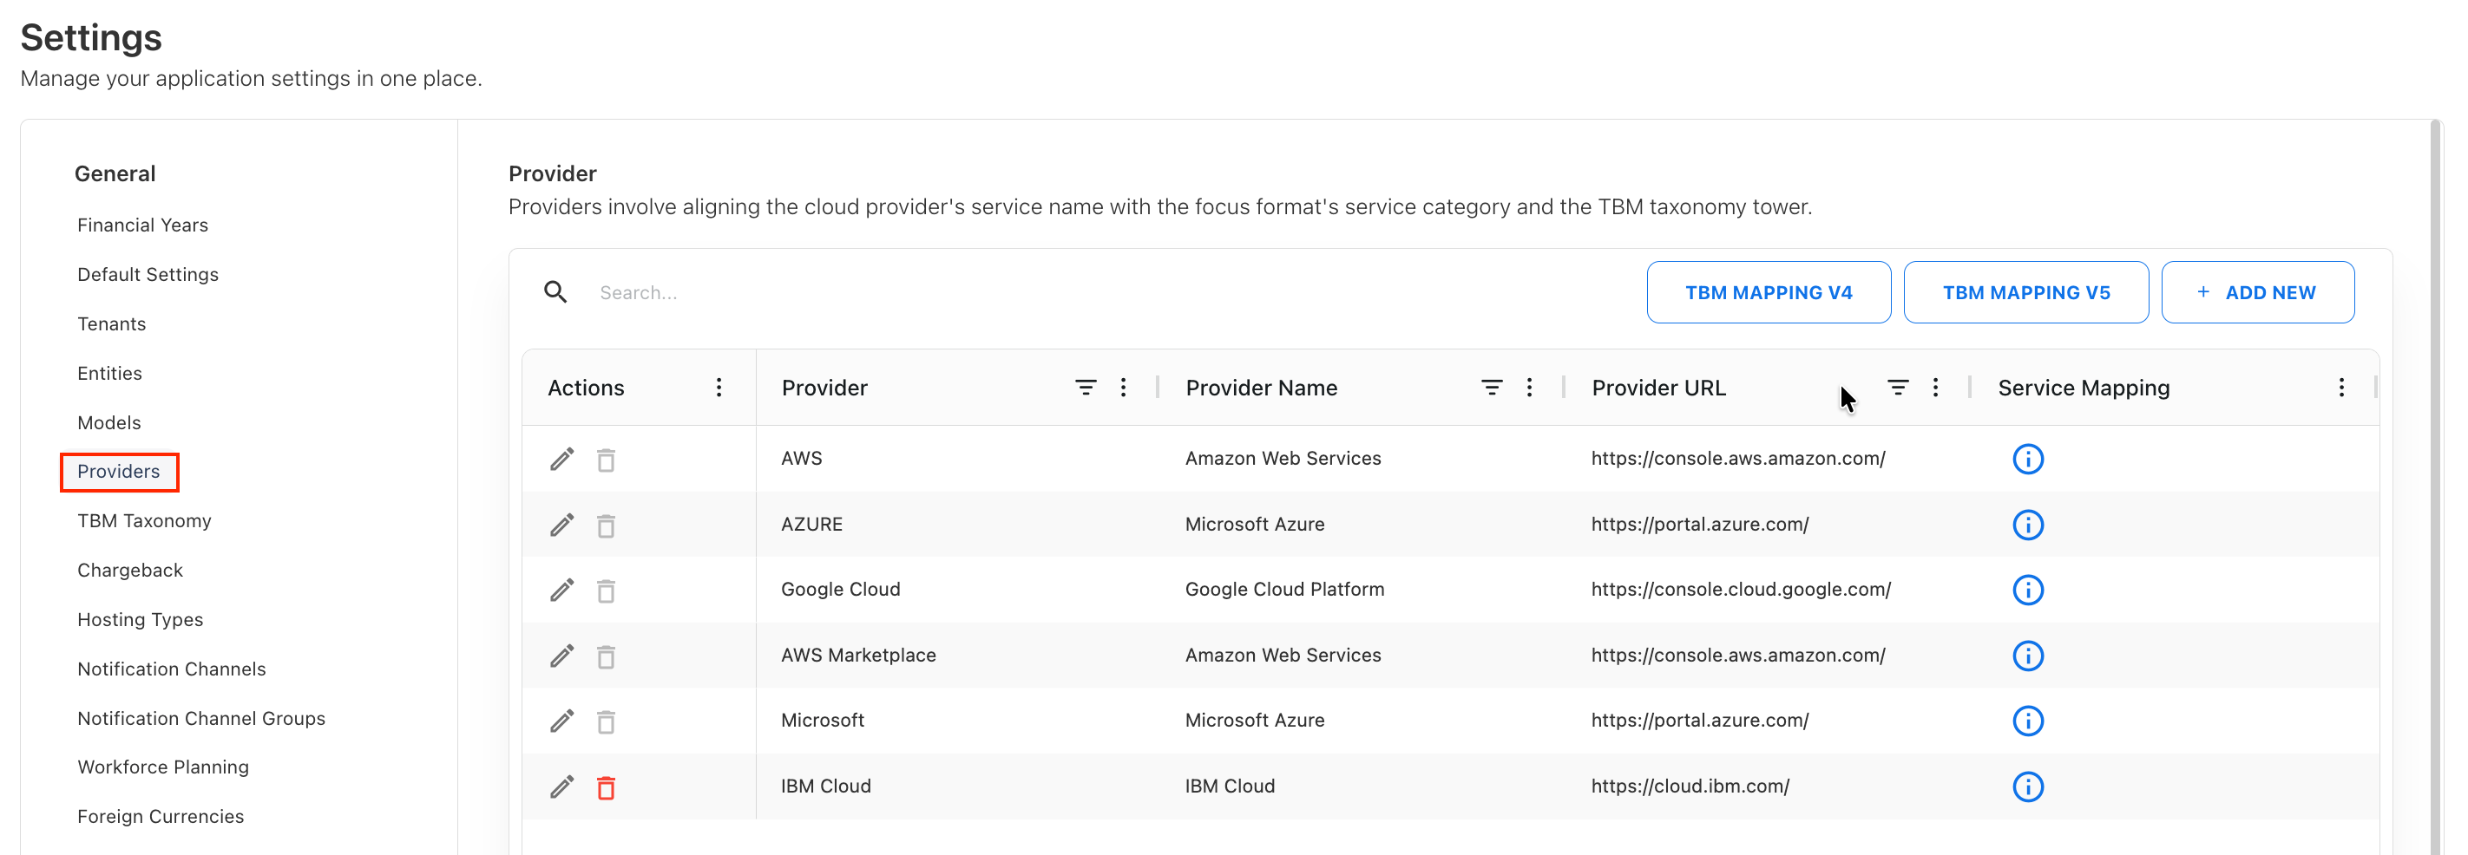Image resolution: width=2468 pixels, height=855 pixels.
Task: Open service mapping info for IBM Cloud
Action: pos(2028,787)
